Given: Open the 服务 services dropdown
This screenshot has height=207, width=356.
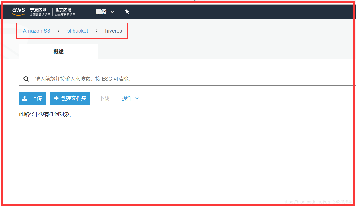Looking at the screenshot, I should [105, 12].
